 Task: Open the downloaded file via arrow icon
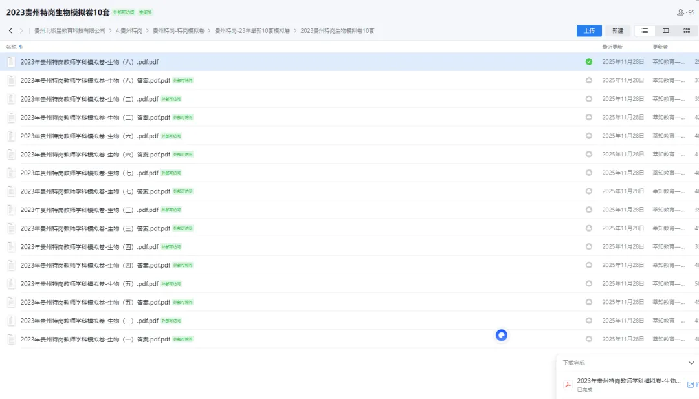tap(690, 385)
